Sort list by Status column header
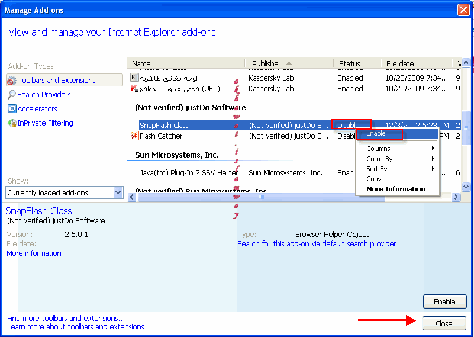This screenshot has width=474, height=337. 357,63
